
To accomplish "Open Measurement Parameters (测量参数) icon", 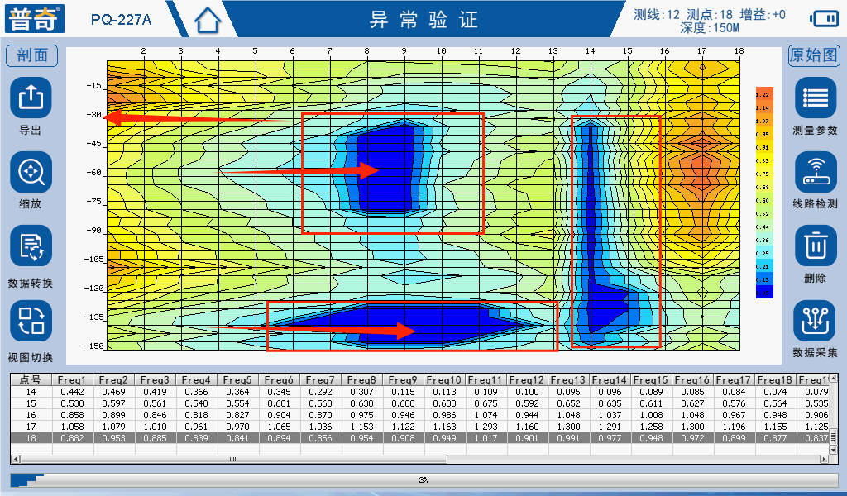I will (x=815, y=98).
